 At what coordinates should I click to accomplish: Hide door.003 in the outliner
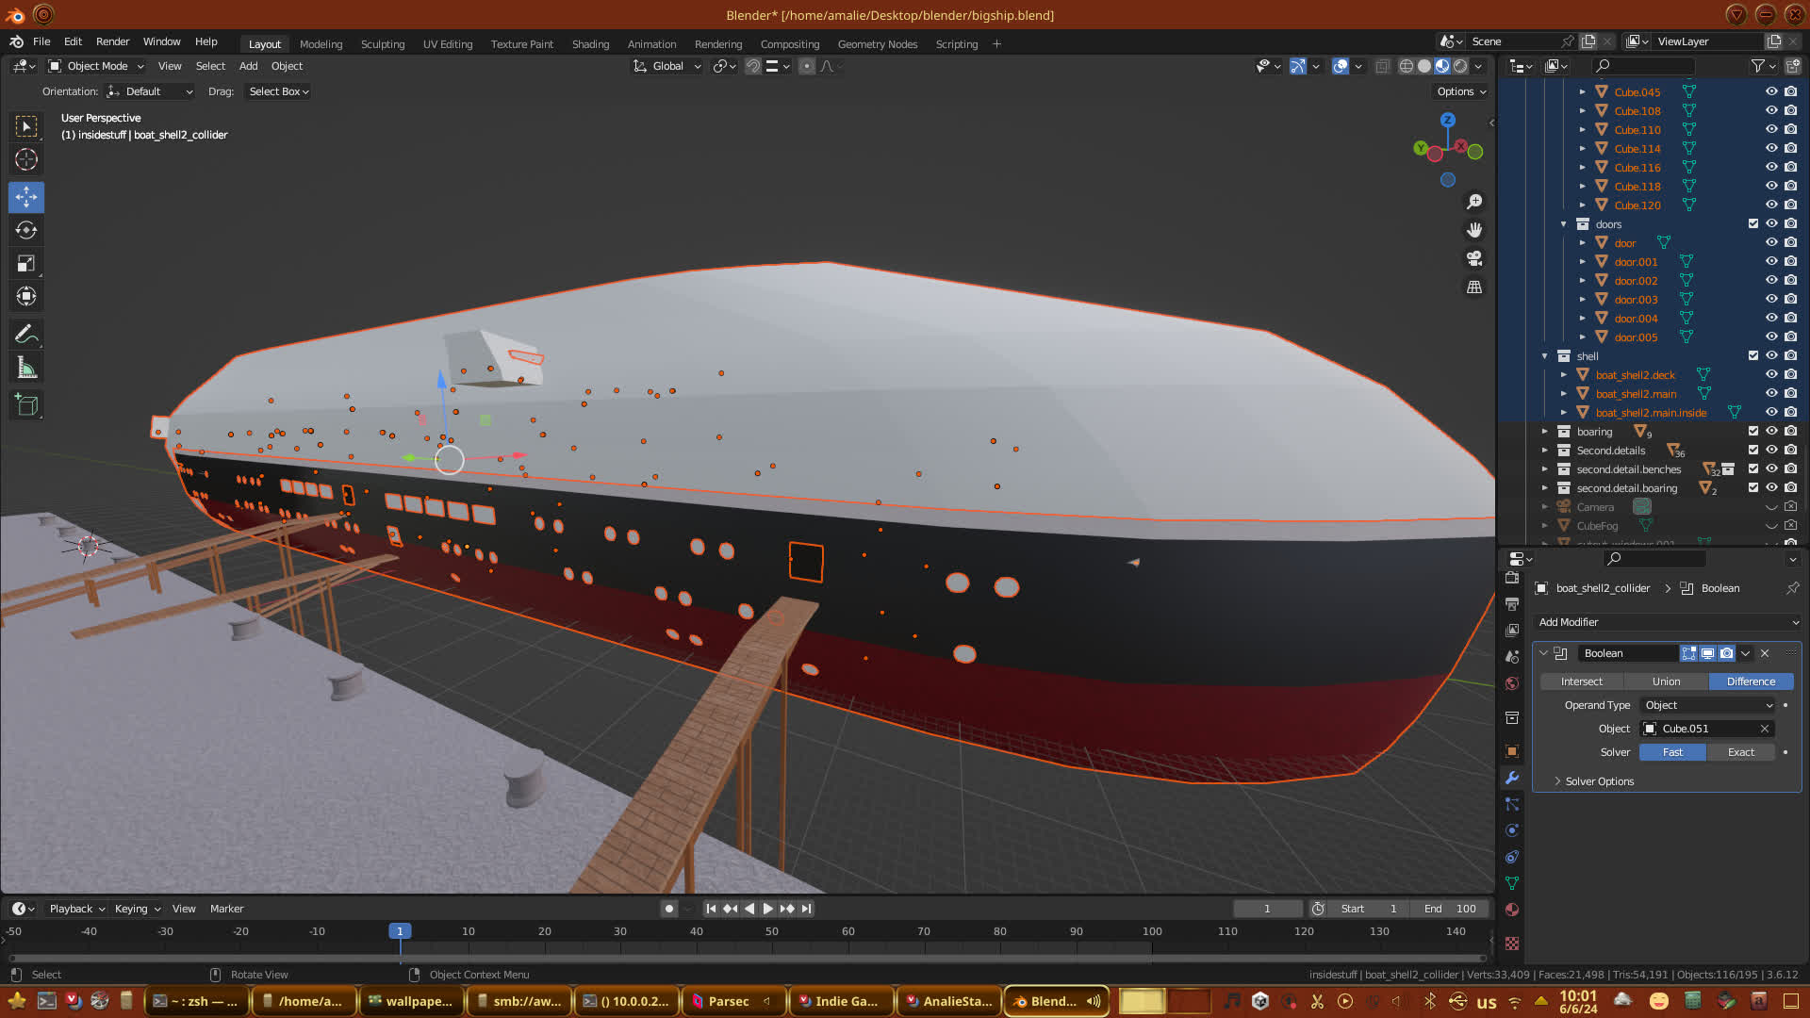point(1771,299)
